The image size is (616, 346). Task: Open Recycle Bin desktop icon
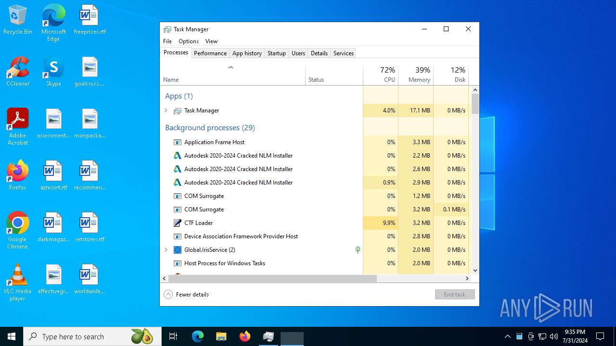coord(18,20)
